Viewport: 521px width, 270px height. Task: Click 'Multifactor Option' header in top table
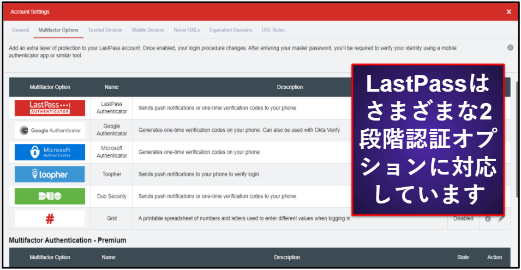click(50, 87)
